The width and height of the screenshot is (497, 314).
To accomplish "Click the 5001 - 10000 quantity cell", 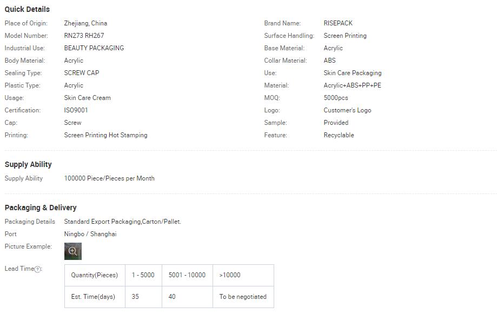I will 187,275.
